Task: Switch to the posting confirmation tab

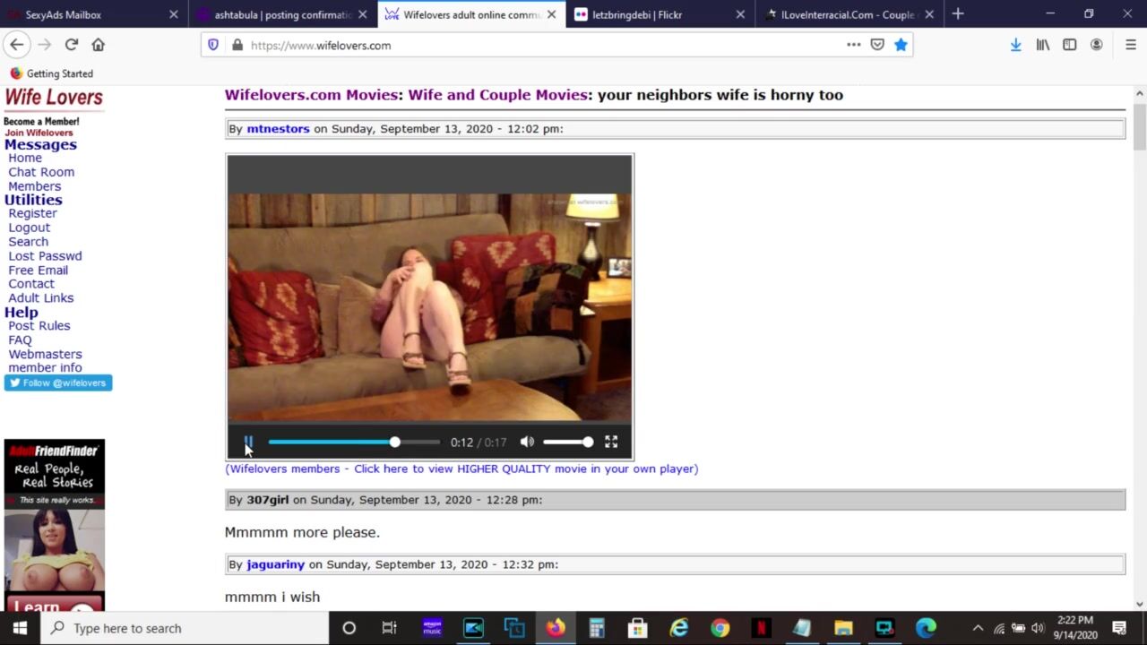Action: coord(282,14)
